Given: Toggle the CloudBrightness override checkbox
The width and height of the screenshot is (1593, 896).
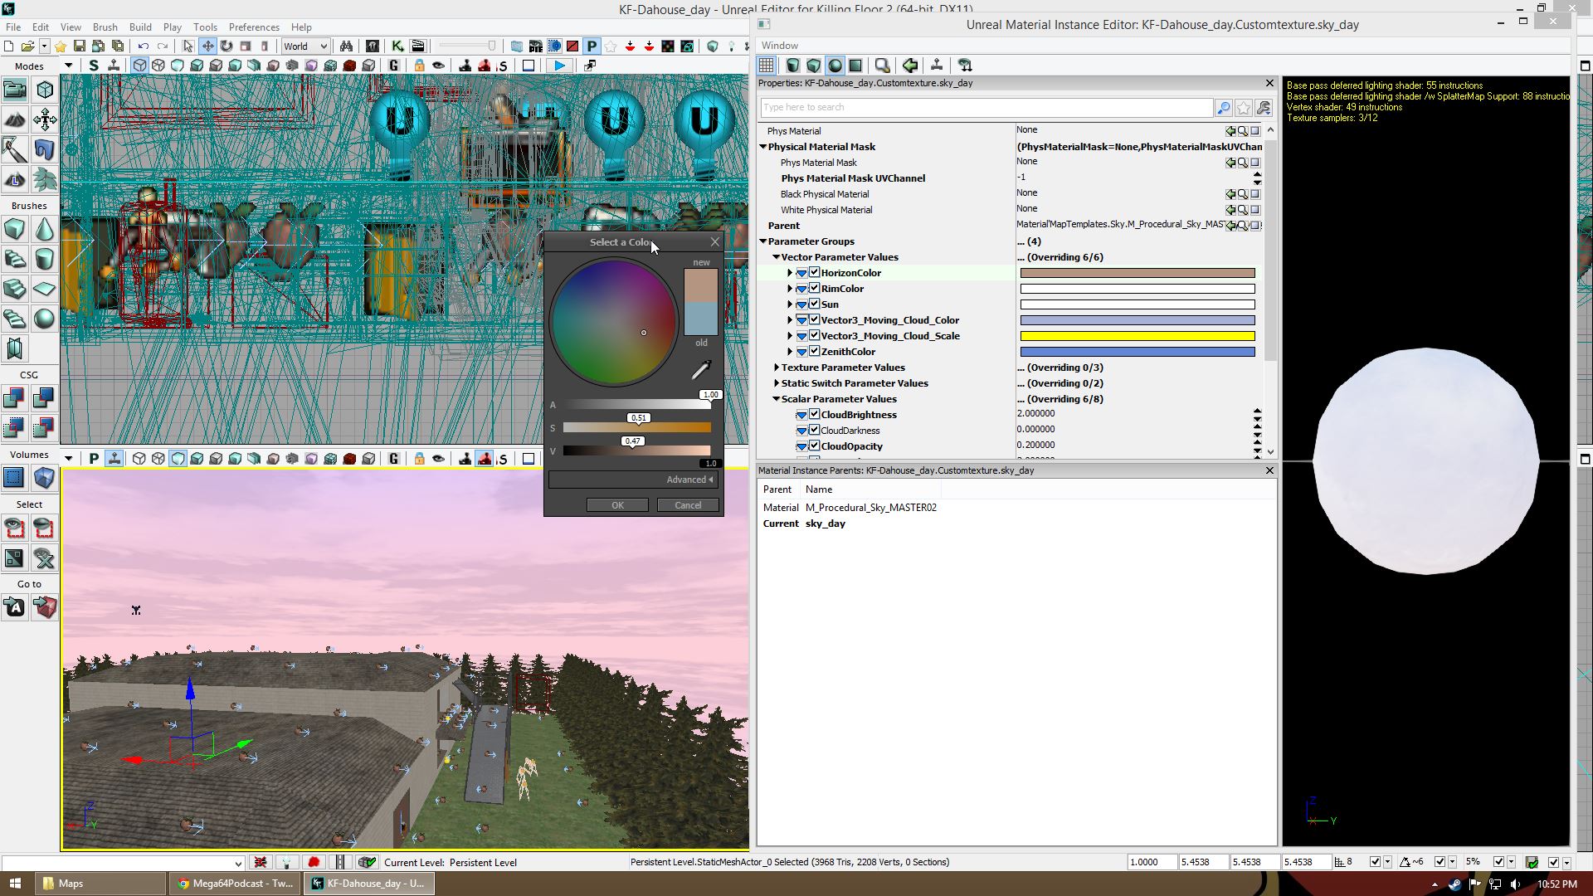Looking at the screenshot, I should click(x=814, y=415).
